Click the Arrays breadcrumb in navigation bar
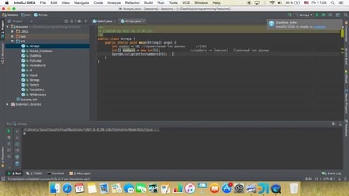Viewport: 349px width, 196px height. point(41,15)
